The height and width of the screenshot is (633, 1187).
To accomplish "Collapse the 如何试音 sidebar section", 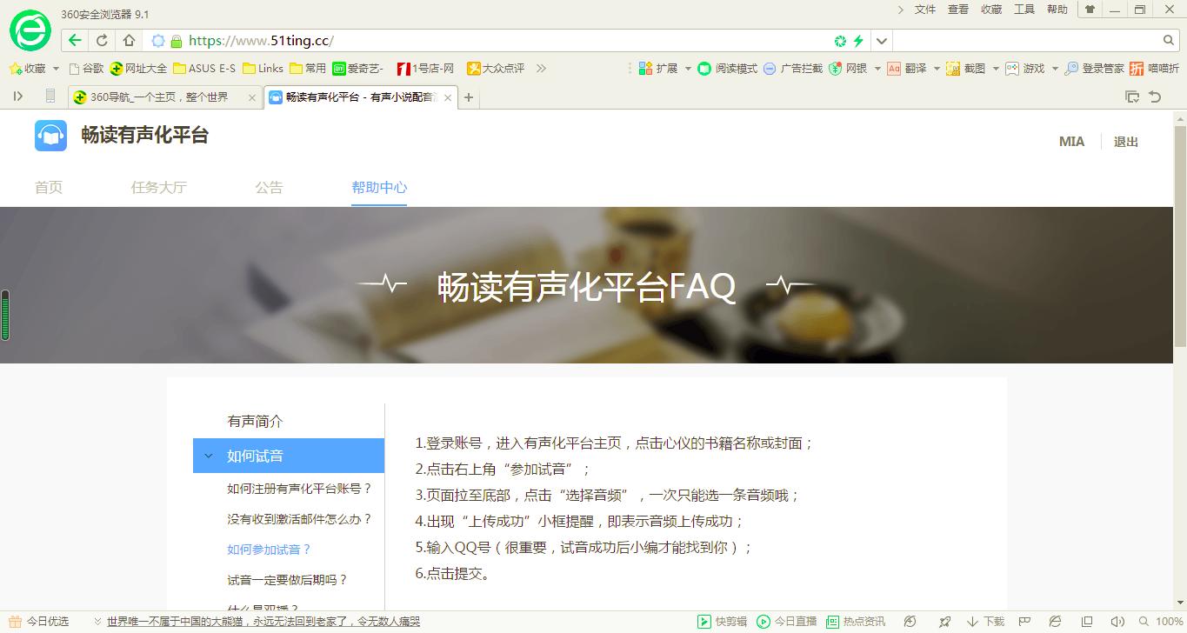I will click(x=208, y=455).
